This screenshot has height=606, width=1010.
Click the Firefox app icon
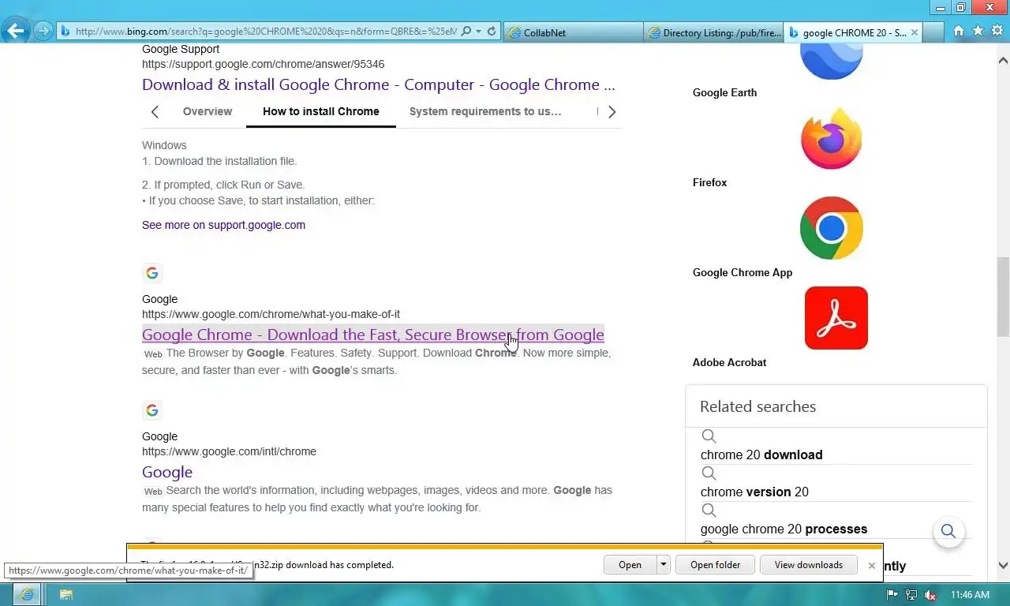(x=832, y=139)
